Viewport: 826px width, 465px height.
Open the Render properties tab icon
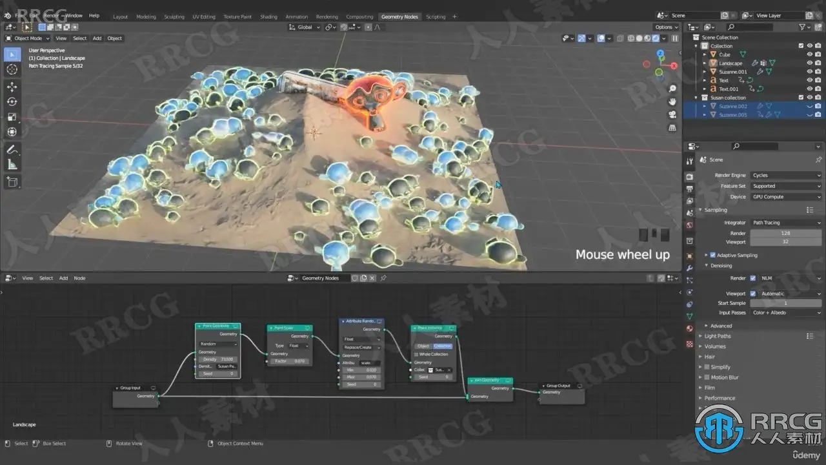[x=690, y=176]
